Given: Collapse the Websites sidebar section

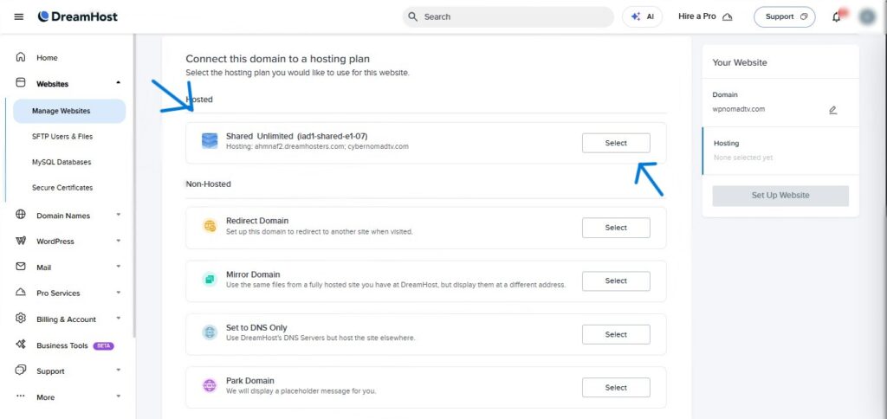Looking at the screenshot, I should [x=118, y=83].
